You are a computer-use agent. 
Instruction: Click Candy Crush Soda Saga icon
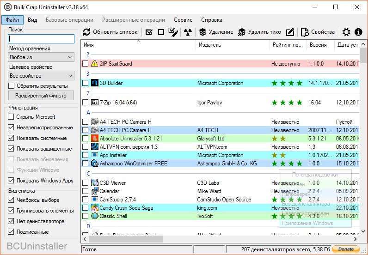click(94, 207)
